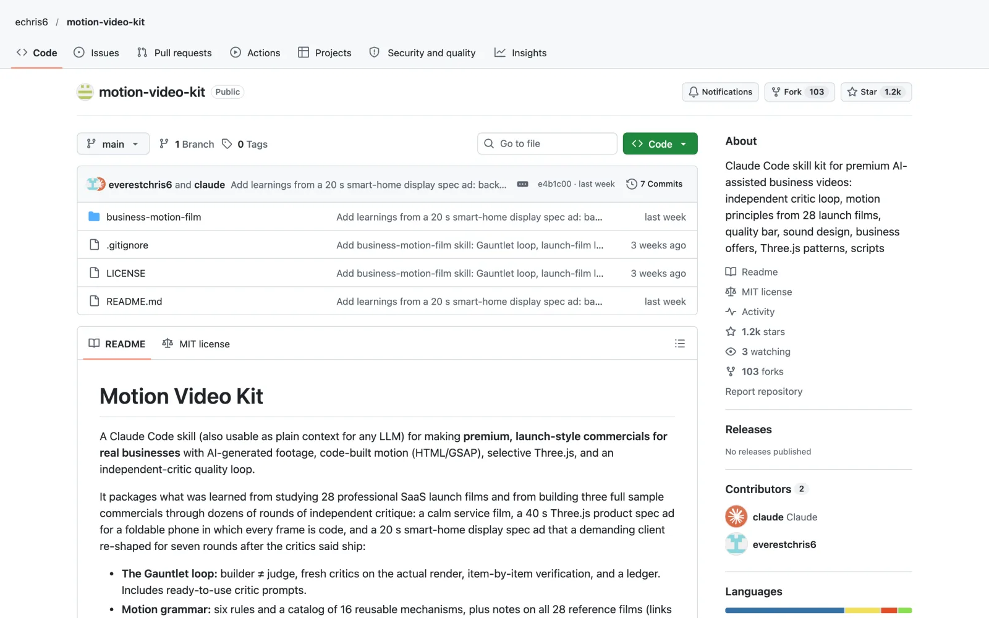This screenshot has height=618, width=989.
Task: Click the Go to file search field
Action: coord(547,143)
